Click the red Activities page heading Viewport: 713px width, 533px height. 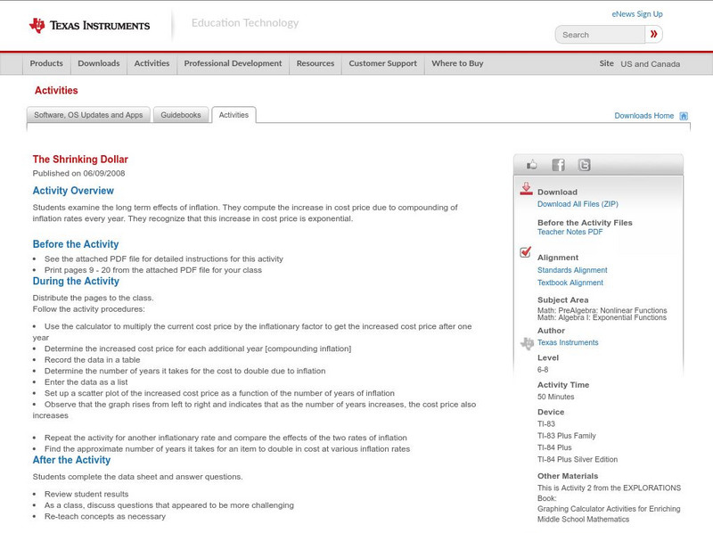pos(56,91)
